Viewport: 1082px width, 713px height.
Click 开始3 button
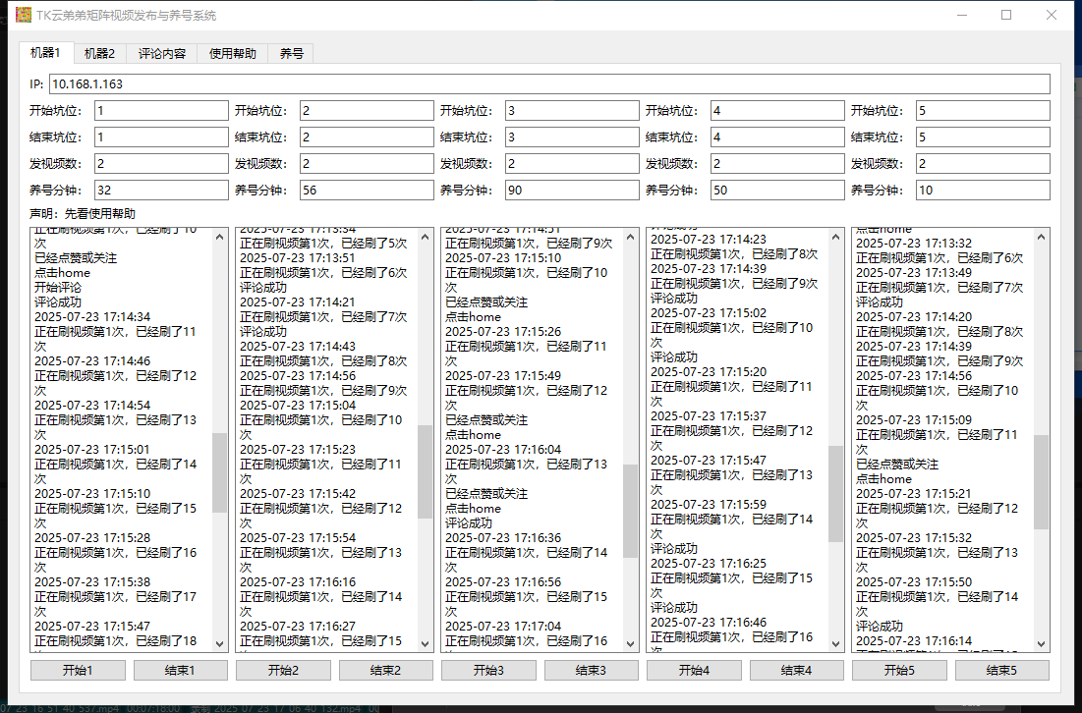coord(488,670)
